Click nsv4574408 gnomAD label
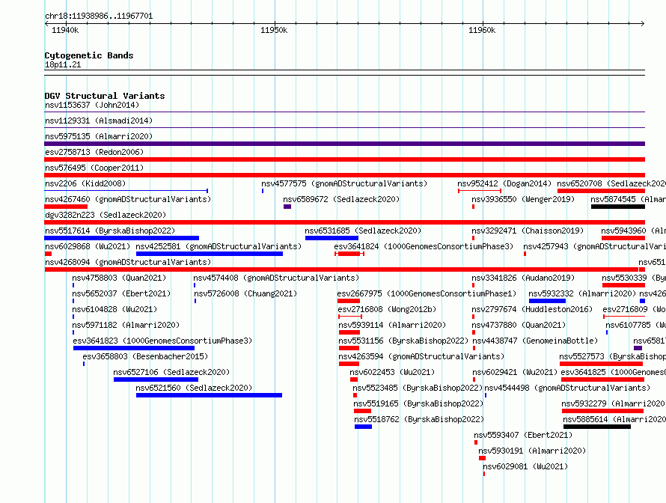This screenshot has width=666, height=503. (276, 278)
